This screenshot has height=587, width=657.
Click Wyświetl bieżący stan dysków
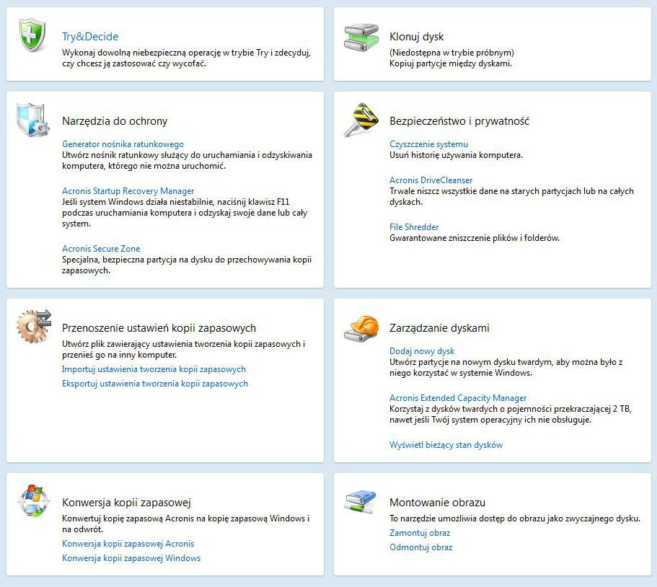point(446,445)
